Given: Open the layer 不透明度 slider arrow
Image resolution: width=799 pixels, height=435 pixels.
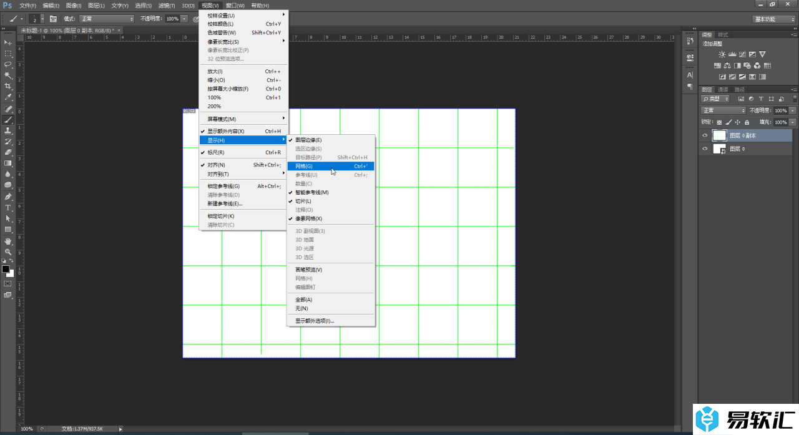Looking at the screenshot, I should click(793, 110).
